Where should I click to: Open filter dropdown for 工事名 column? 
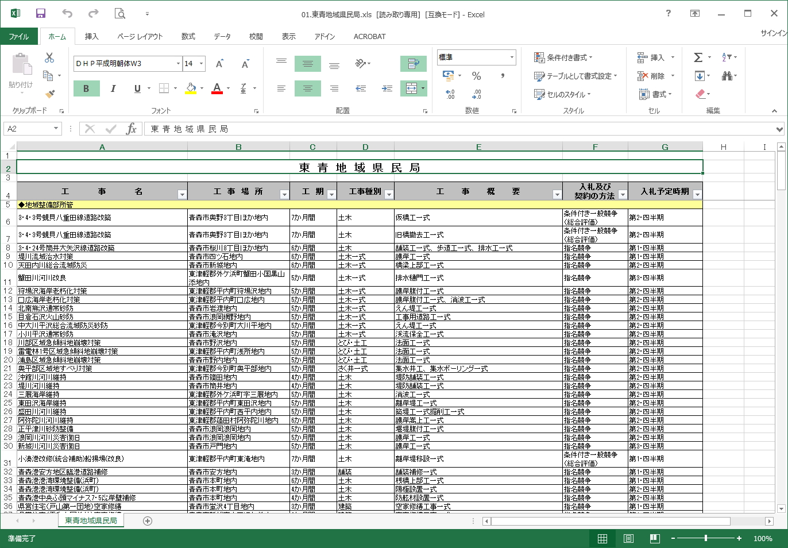182,195
